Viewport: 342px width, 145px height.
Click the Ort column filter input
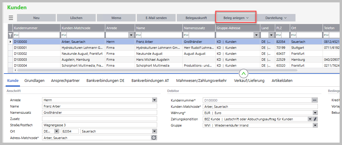coord(309,35)
